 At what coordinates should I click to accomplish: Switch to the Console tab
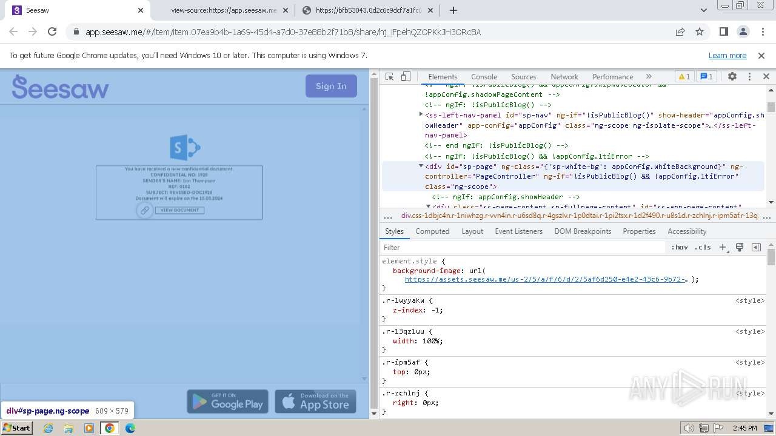point(484,77)
